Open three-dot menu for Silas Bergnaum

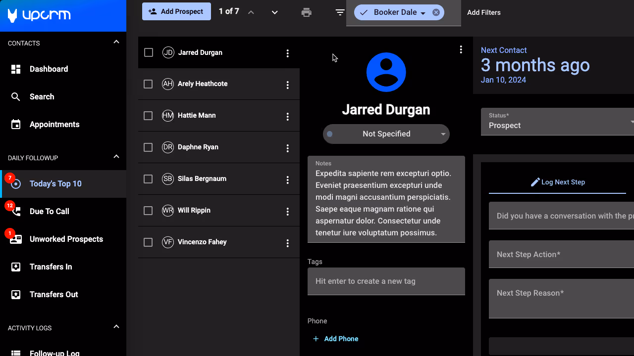(287, 180)
